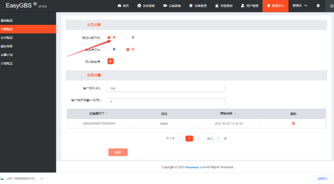Open the hamburger menu at top right
The height and width of the screenshot is (184, 334).
(x=331, y=6)
